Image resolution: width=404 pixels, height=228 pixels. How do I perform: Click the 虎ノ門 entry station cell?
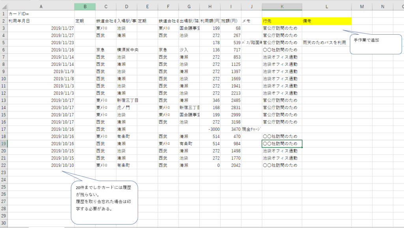tap(126, 108)
